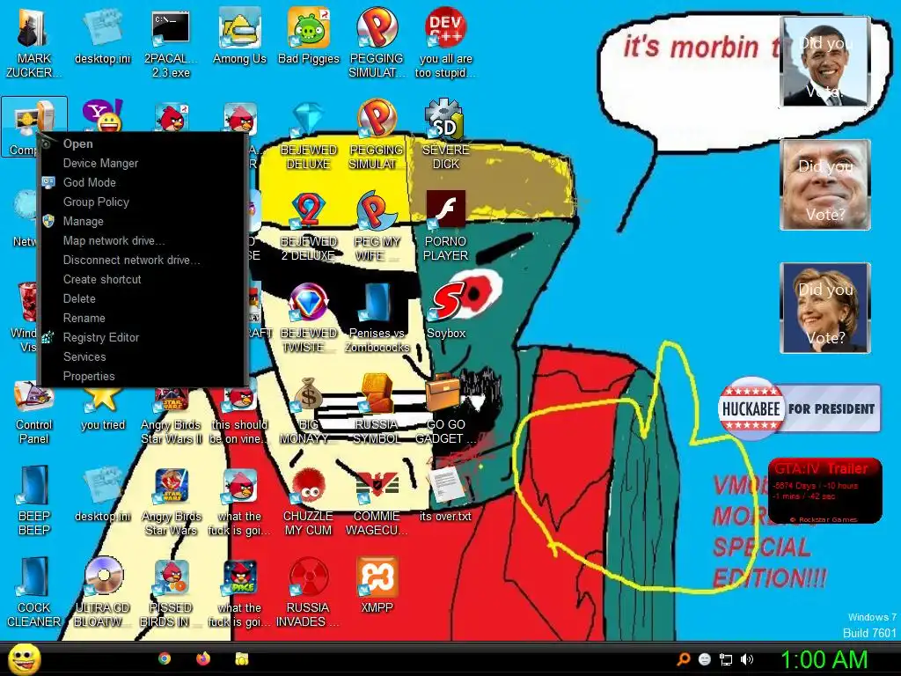This screenshot has height=676, width=901.
Task: Open the network tray icon
Action: tap(726, 659)
